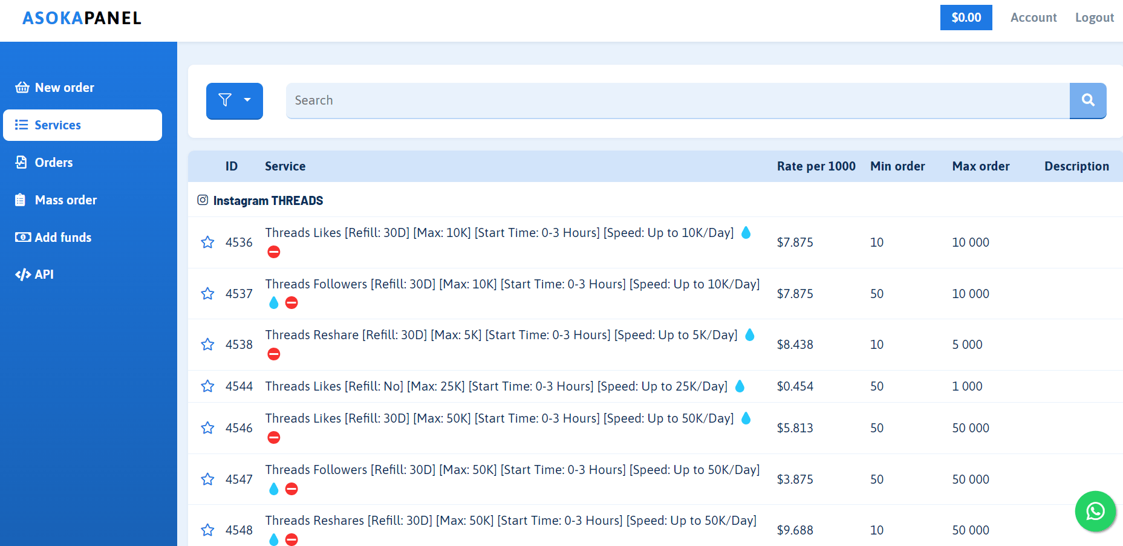Toggle favorite star for service 4544
The image size is (1123, 546).
207,386
